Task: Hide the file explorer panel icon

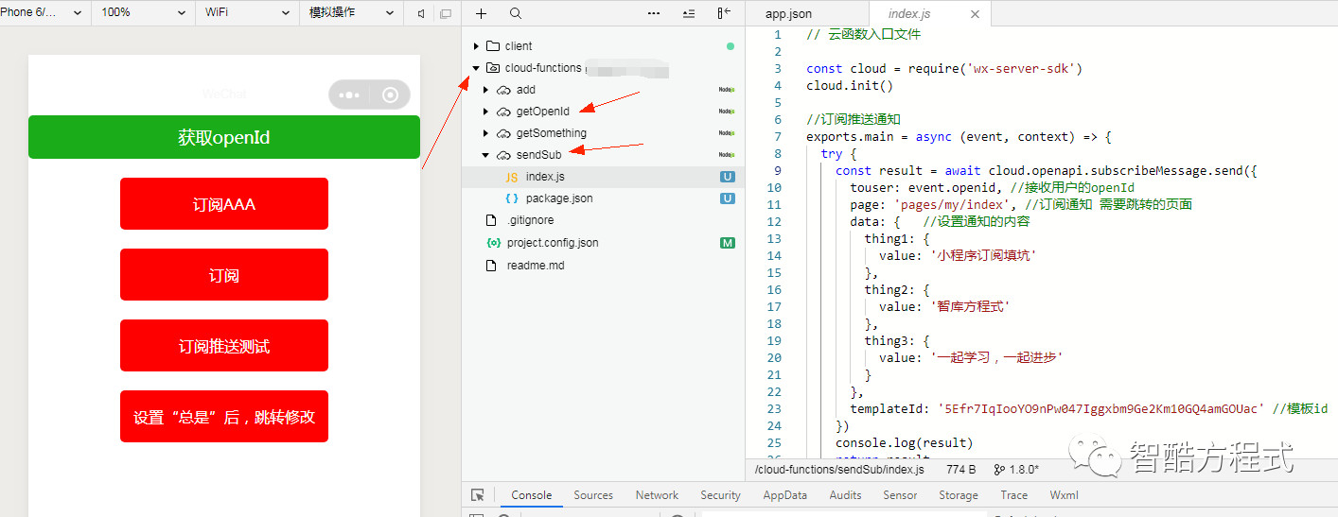Action: [724, 13]
